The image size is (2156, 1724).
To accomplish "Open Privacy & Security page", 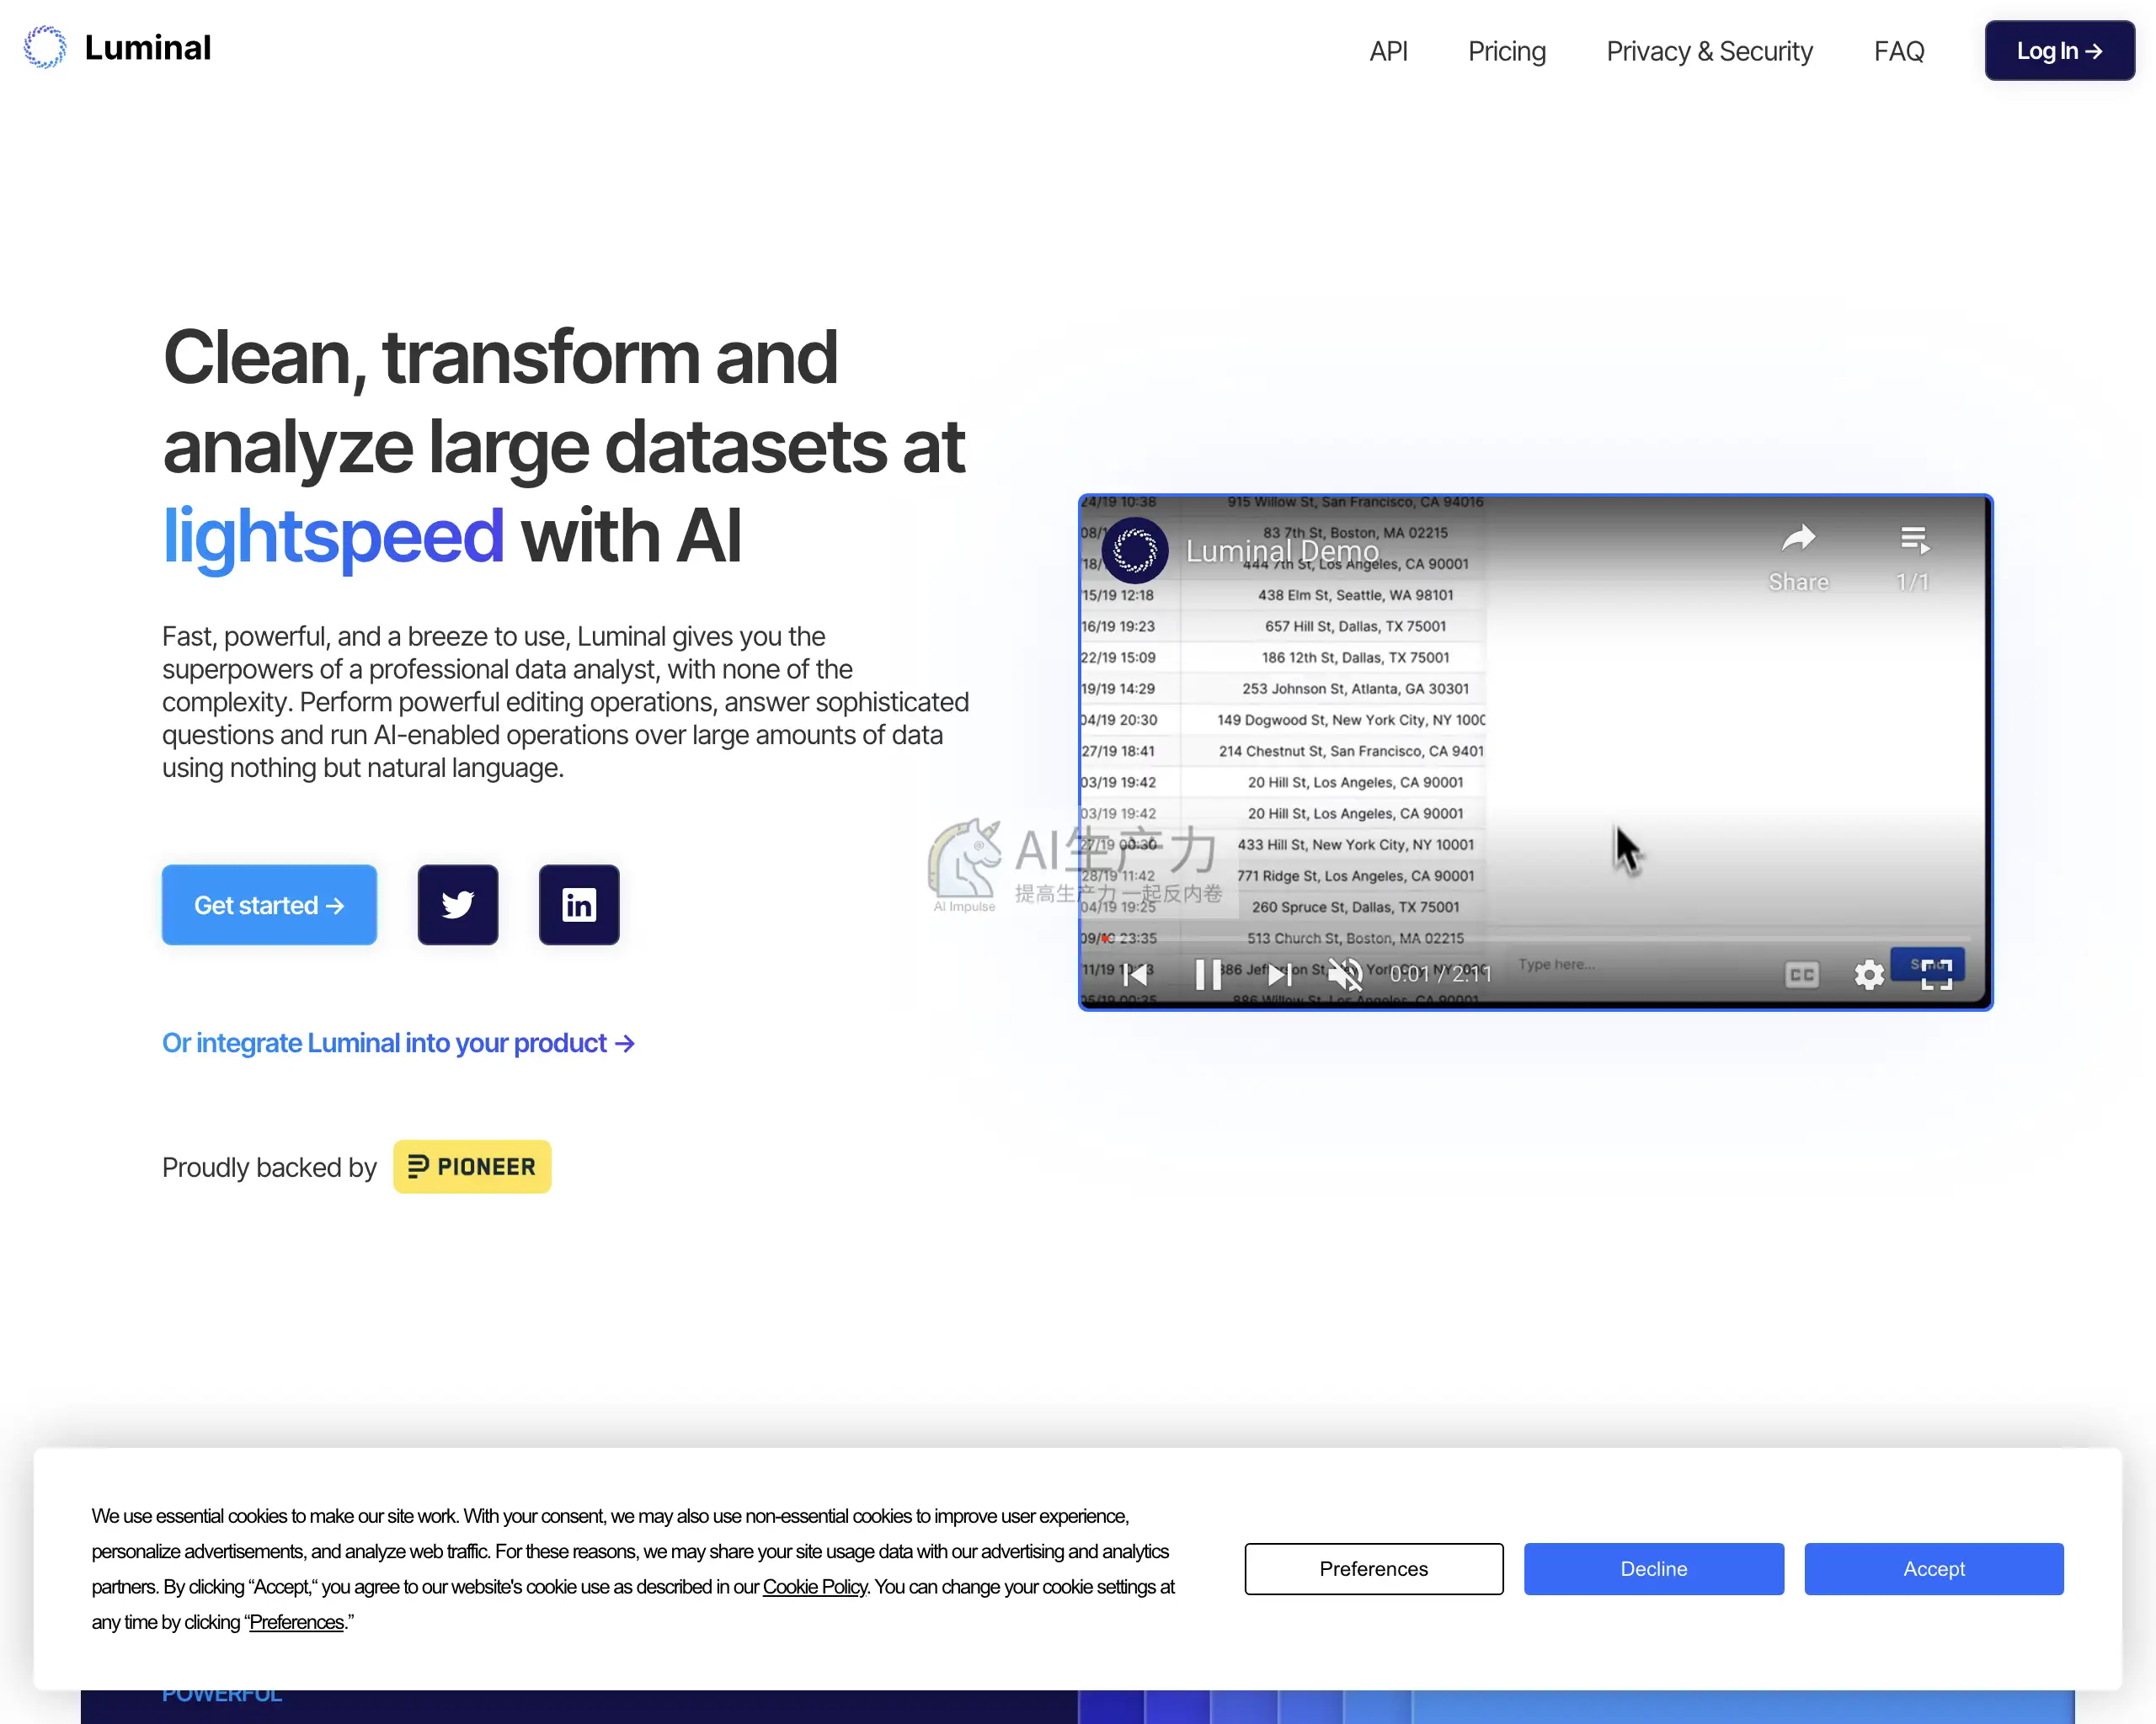I will click(x=1709, y=51).
